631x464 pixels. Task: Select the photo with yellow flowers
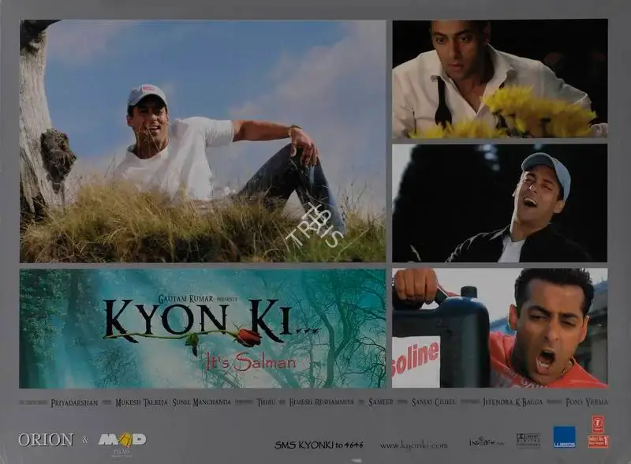click(500, 79)
